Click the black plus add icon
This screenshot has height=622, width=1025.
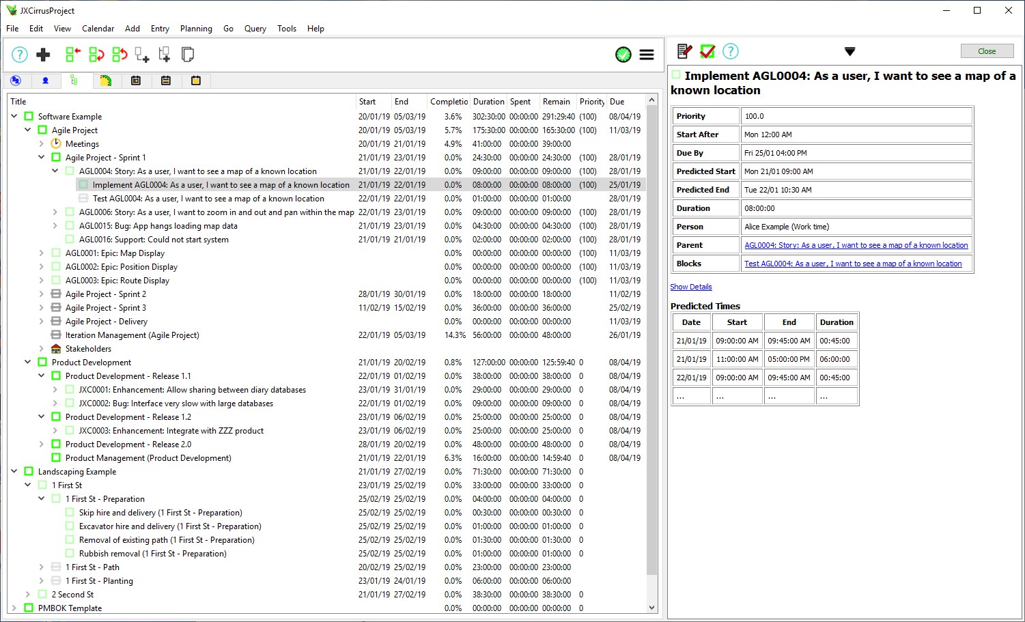pyautogui.click(x=43, y=55)
